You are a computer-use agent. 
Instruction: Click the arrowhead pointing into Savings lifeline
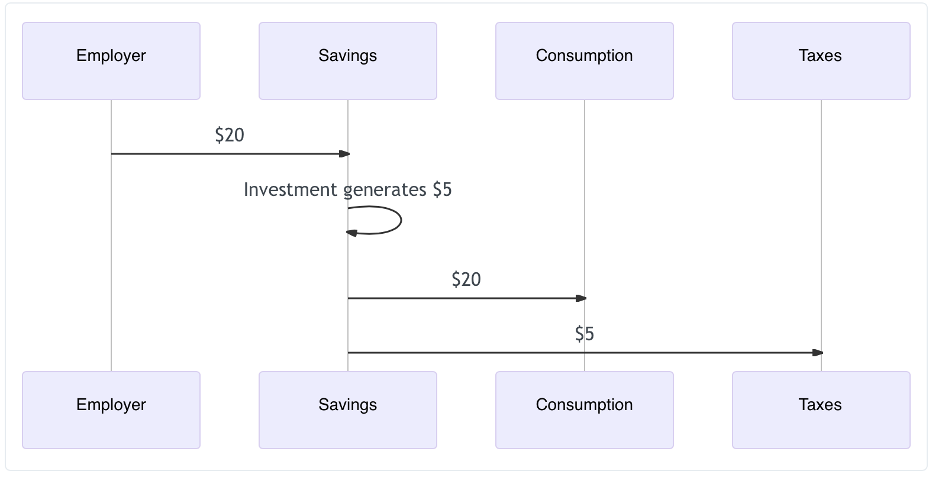click(344, 154)
